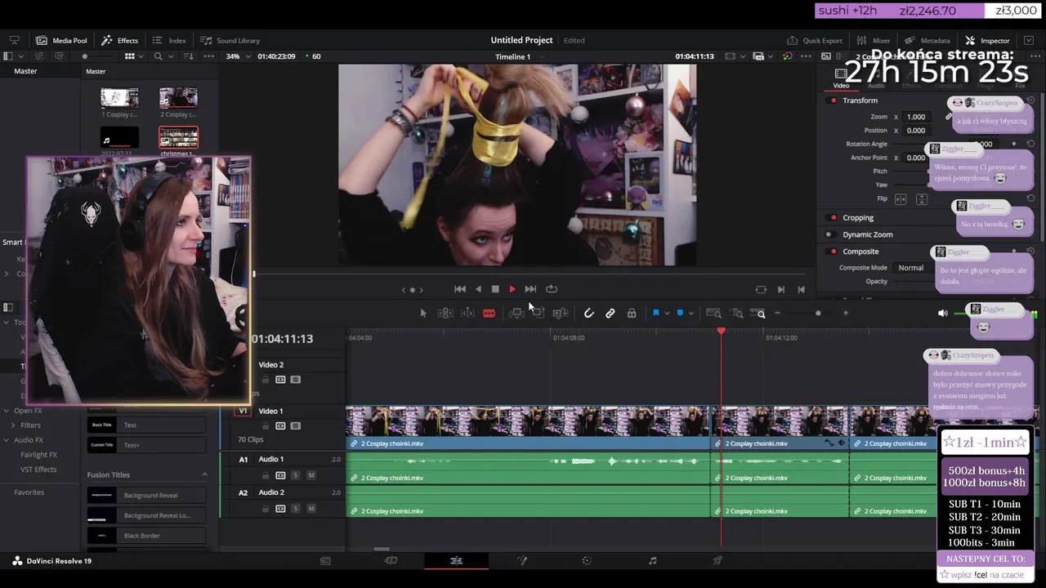
Task: Add a blue marker to timeline
Action: click(680, 314)
